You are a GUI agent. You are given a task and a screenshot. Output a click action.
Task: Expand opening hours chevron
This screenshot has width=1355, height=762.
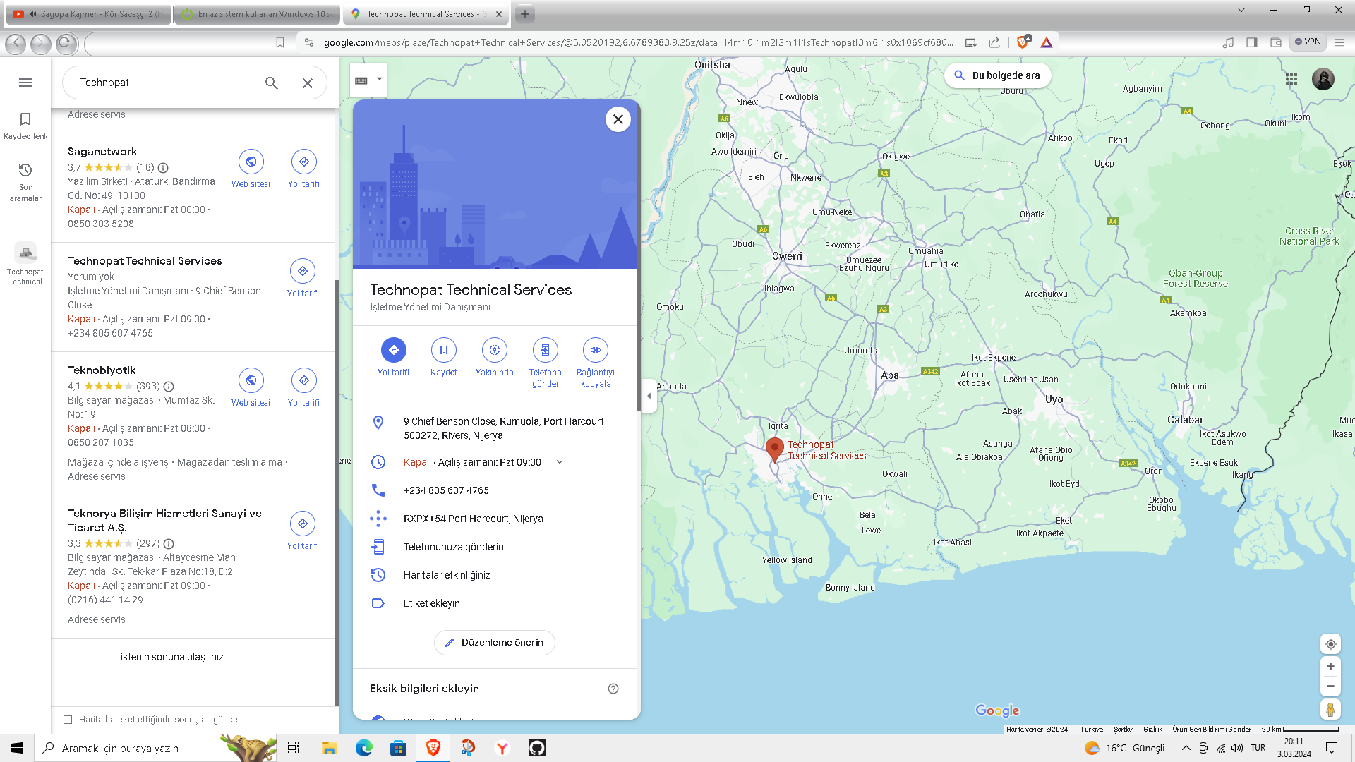tap(560, 462)
